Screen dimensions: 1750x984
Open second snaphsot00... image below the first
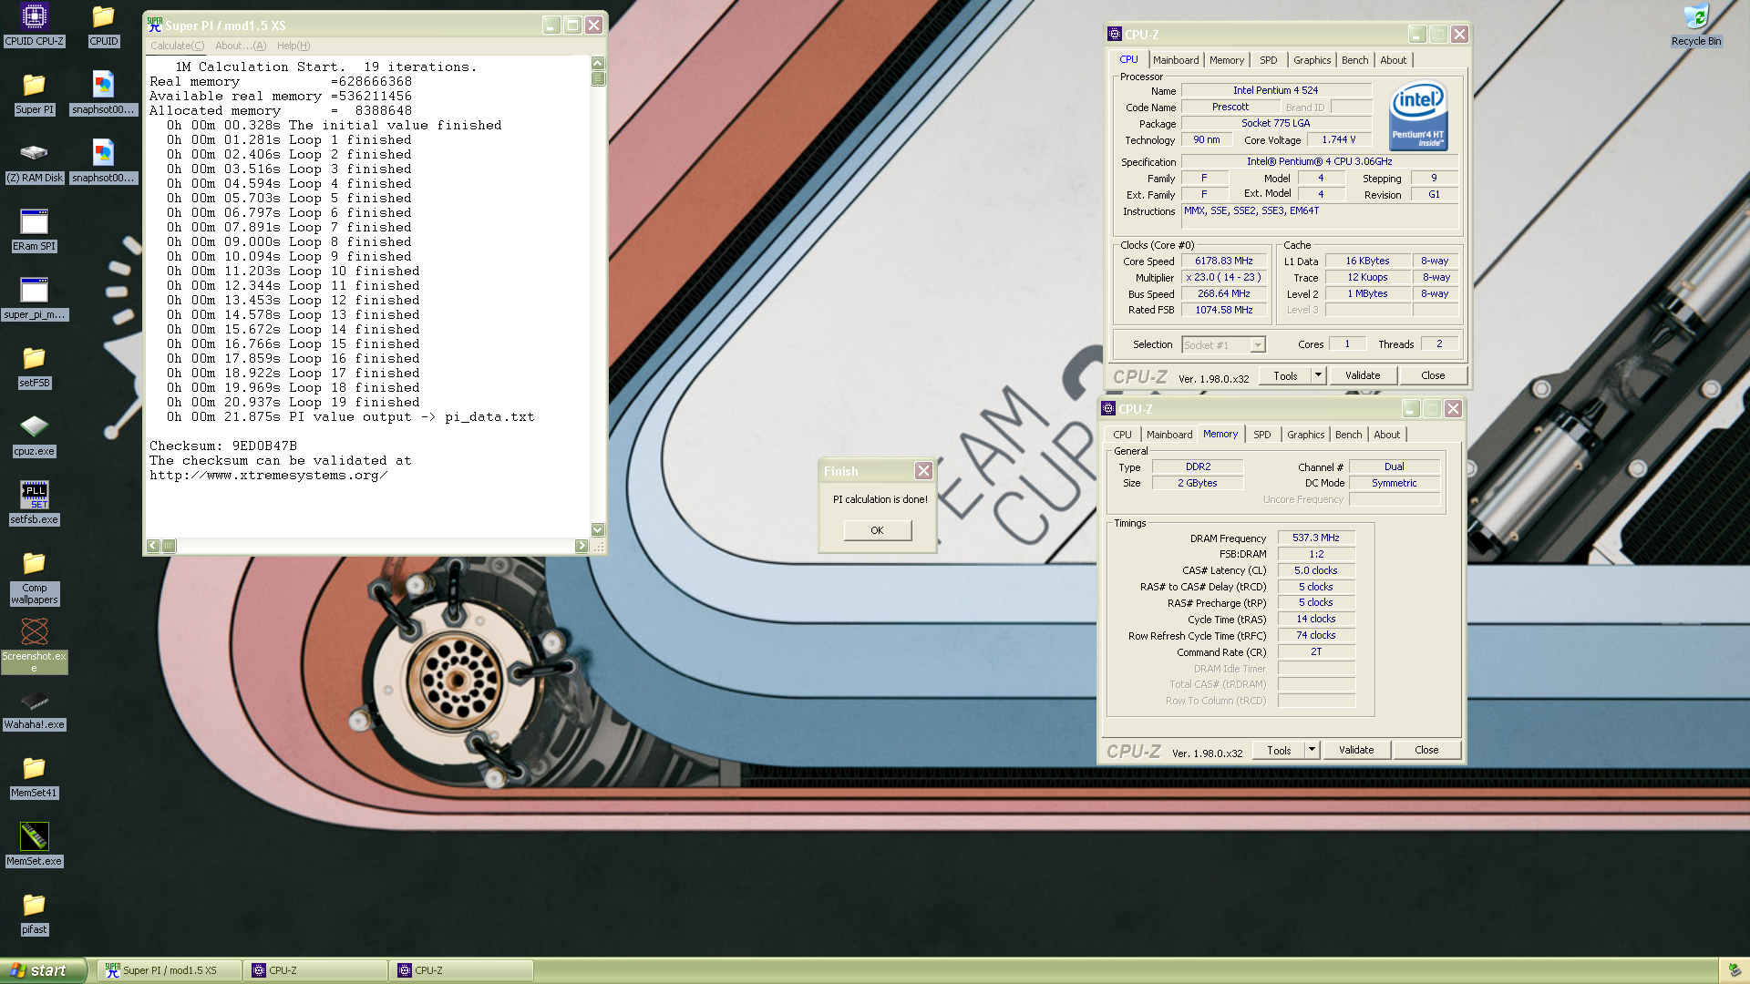(103, 161)
